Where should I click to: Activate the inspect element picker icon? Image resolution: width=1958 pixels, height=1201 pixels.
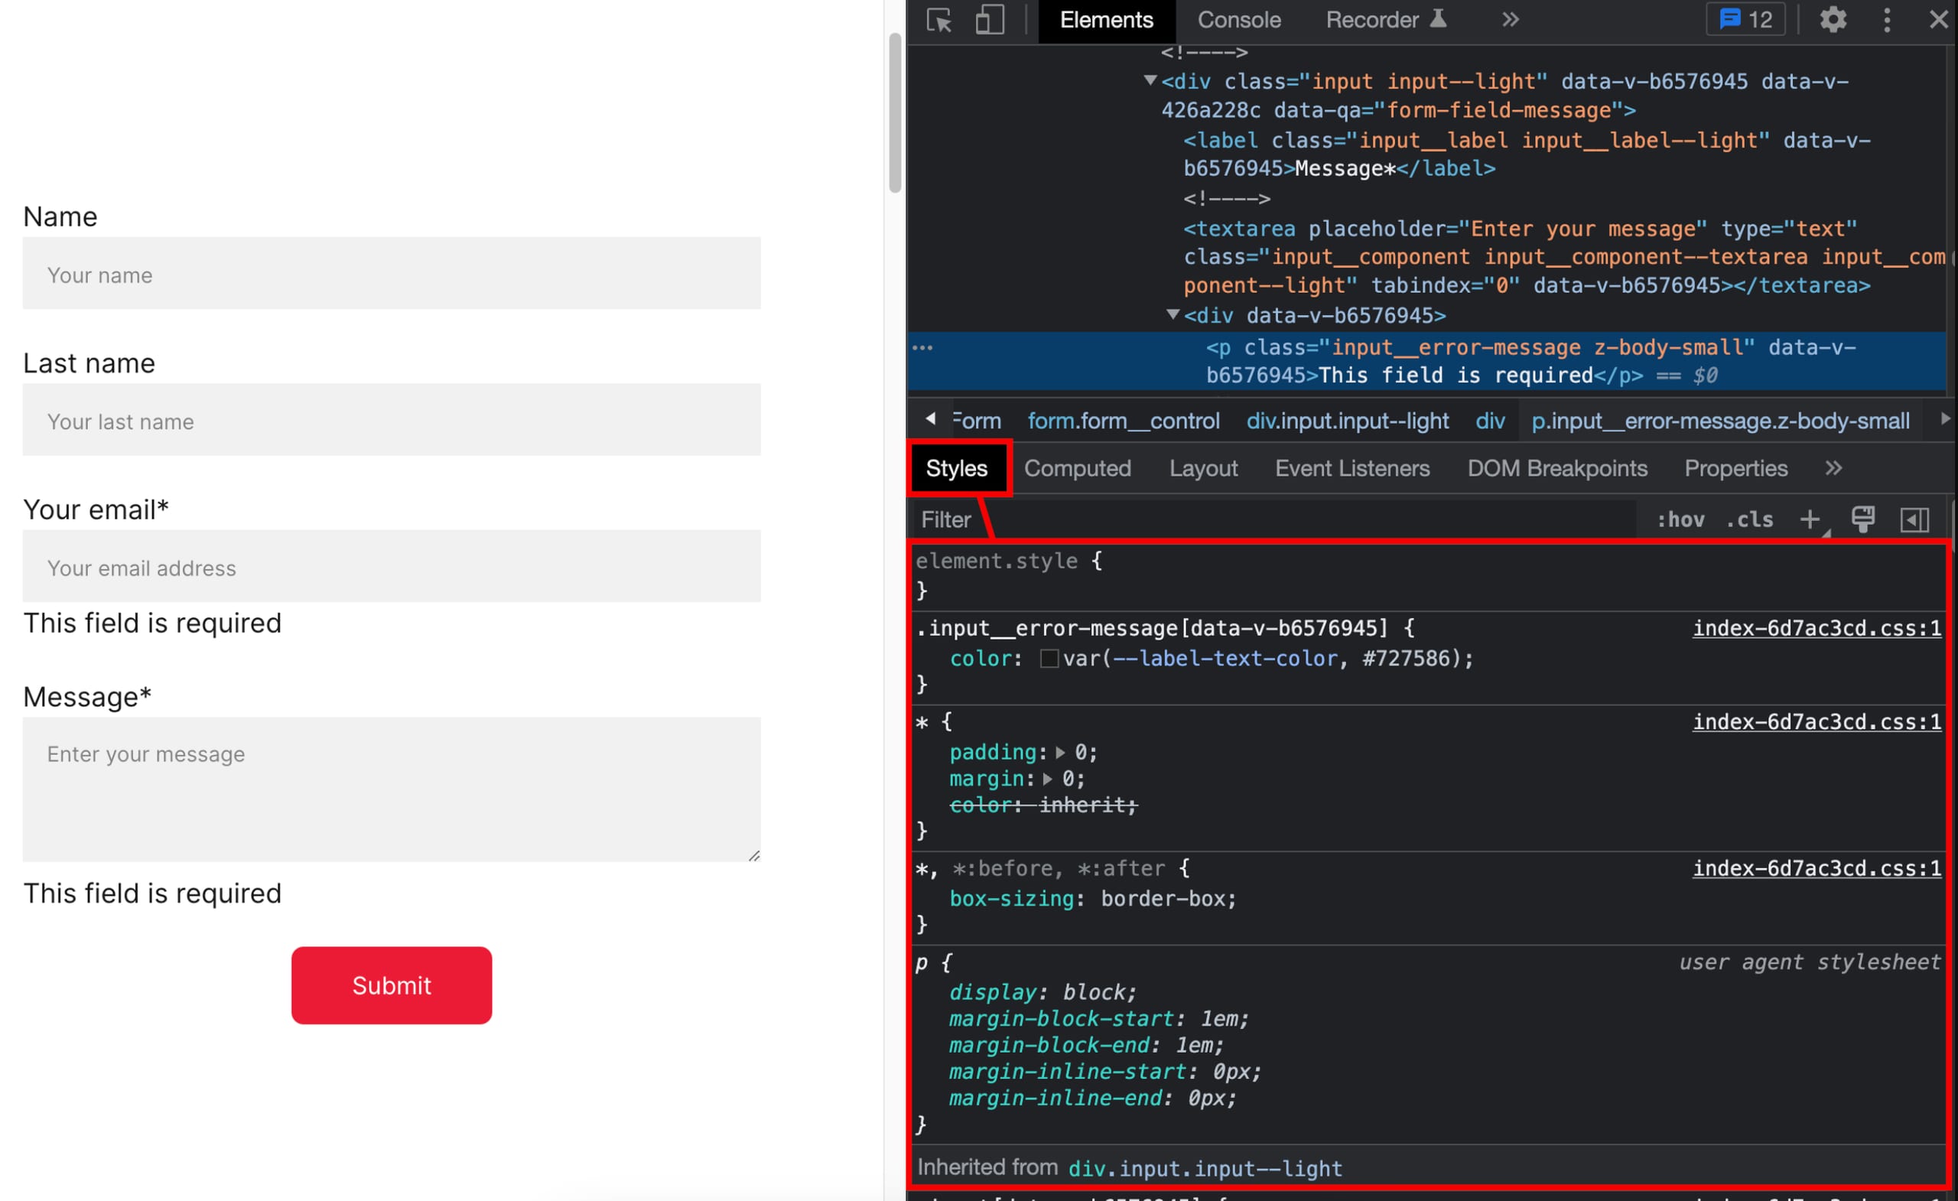(938, 20)
